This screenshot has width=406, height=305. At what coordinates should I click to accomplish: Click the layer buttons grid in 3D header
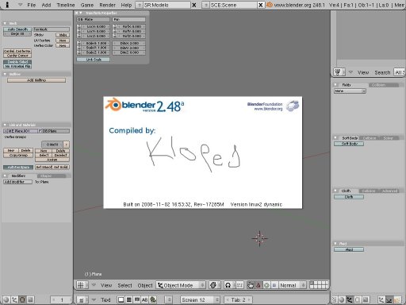coord(319,284)
